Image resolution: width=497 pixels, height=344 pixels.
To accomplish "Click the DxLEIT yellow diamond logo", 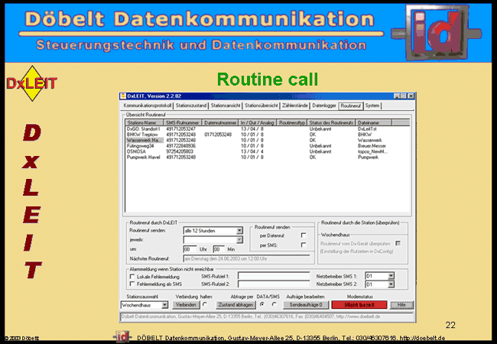I will coord(31,83).
